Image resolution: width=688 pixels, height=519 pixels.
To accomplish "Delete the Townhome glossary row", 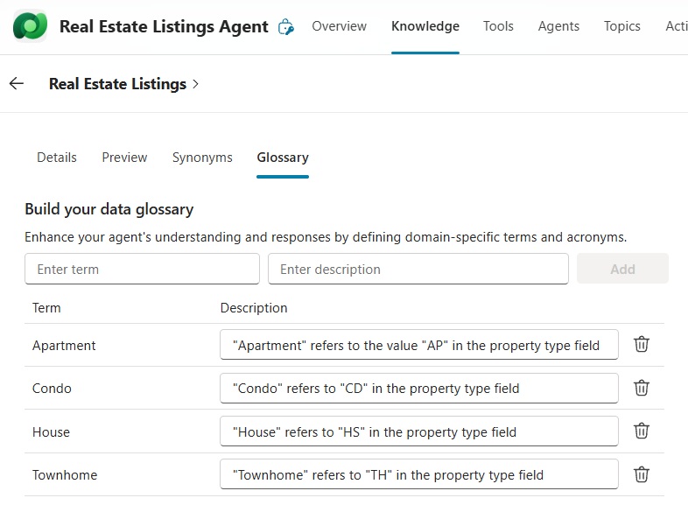I will click(x=642, y=474).
